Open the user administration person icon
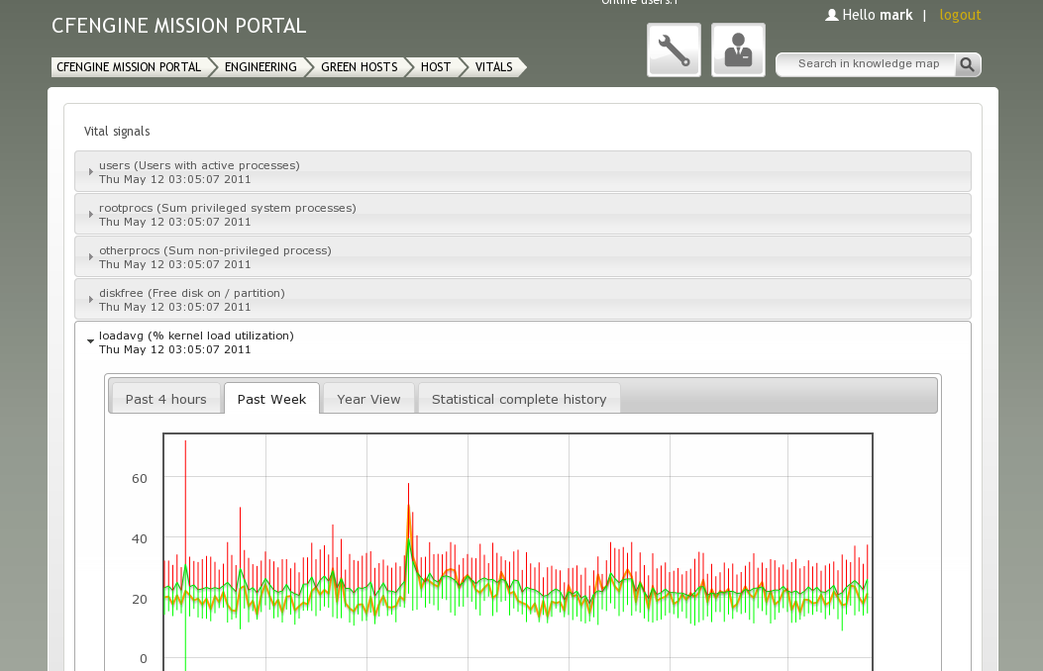Image resolution: width=1043 pixels, height=671 pixels. point(738,50)
